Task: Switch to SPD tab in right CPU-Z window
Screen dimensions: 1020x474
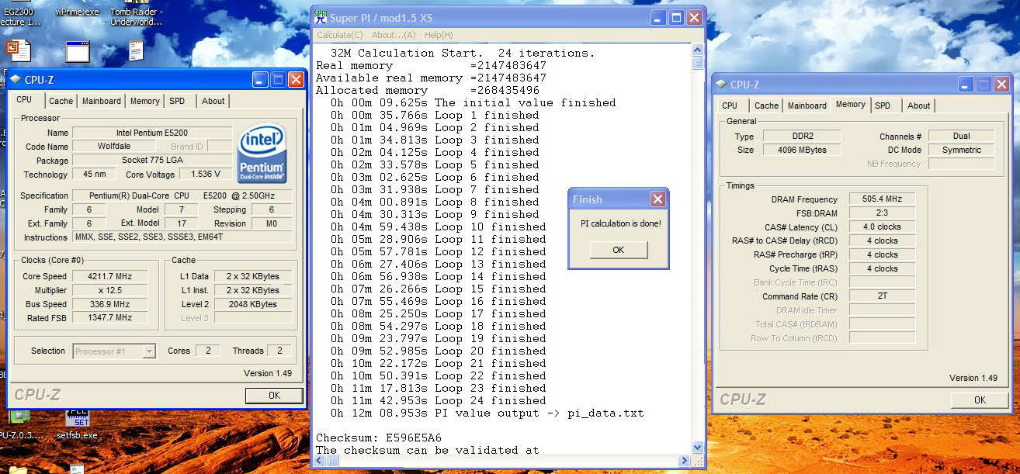Action: tap(883, 106)
